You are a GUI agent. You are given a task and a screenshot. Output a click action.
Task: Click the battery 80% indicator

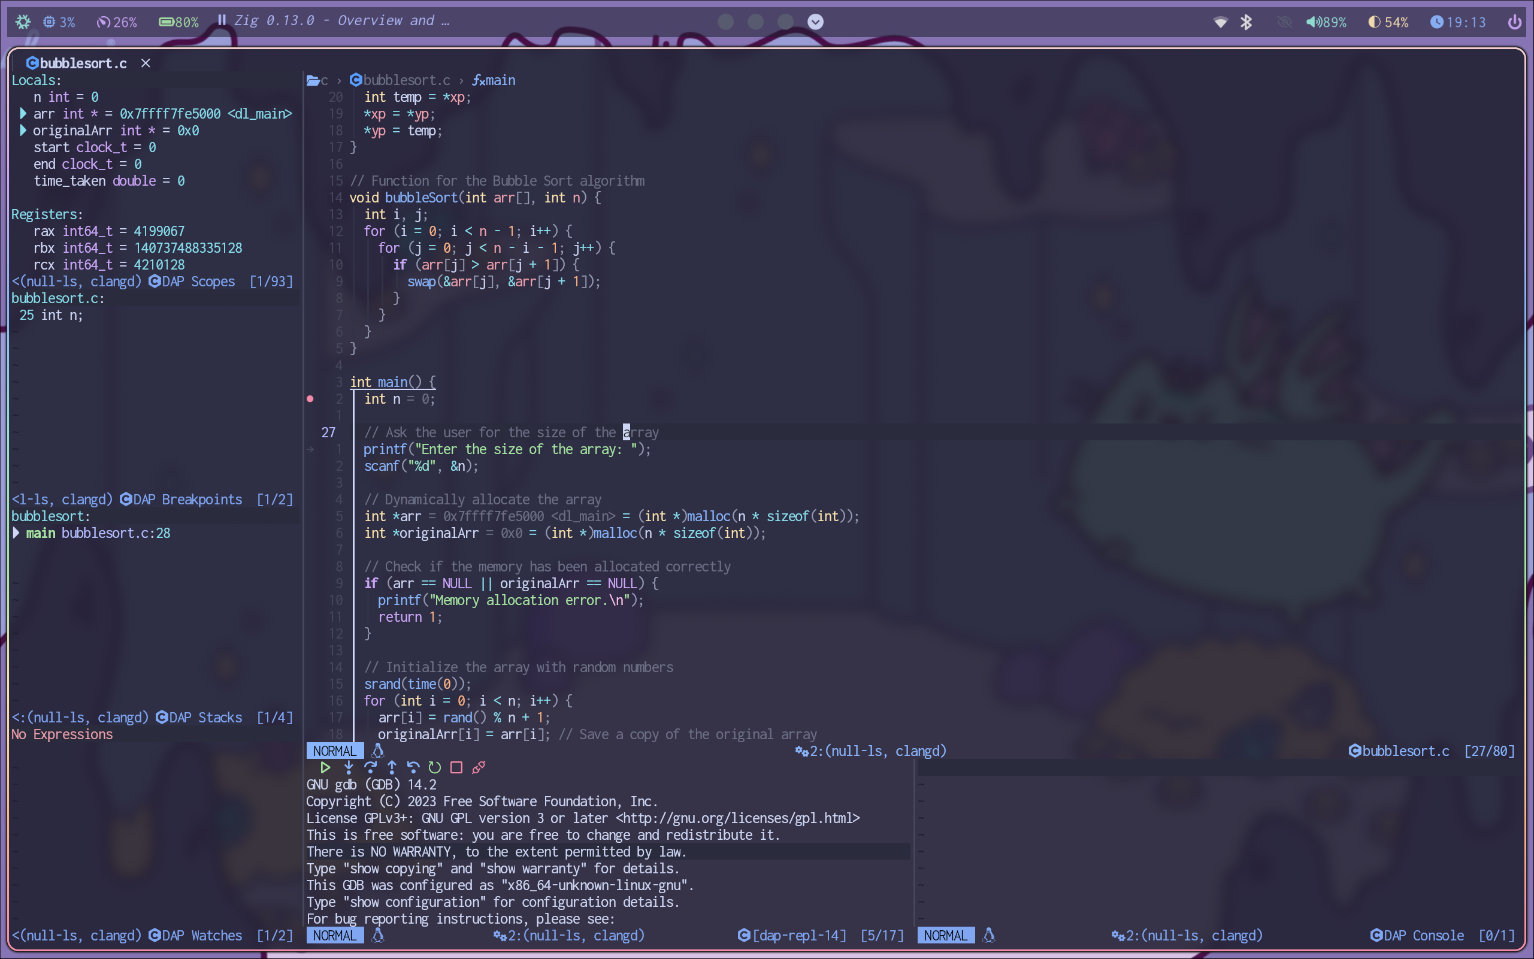point(179,22)
